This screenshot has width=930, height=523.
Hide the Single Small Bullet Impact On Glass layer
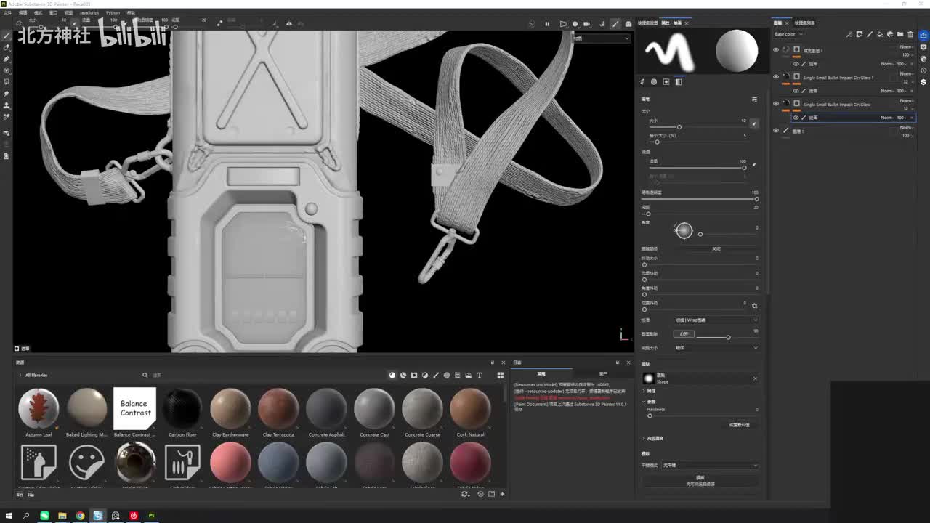click(776, 104)
